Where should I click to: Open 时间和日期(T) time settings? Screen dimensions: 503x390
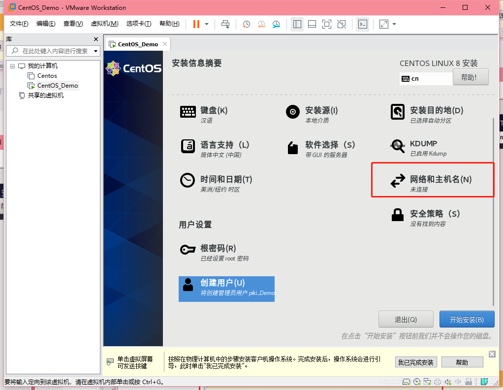click(x=216, y=183)
